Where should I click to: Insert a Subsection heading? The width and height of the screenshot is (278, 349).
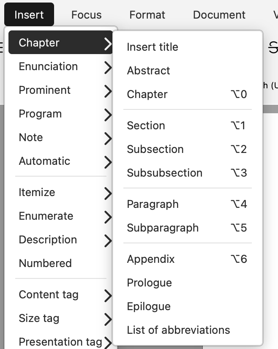tap(155, 149)
